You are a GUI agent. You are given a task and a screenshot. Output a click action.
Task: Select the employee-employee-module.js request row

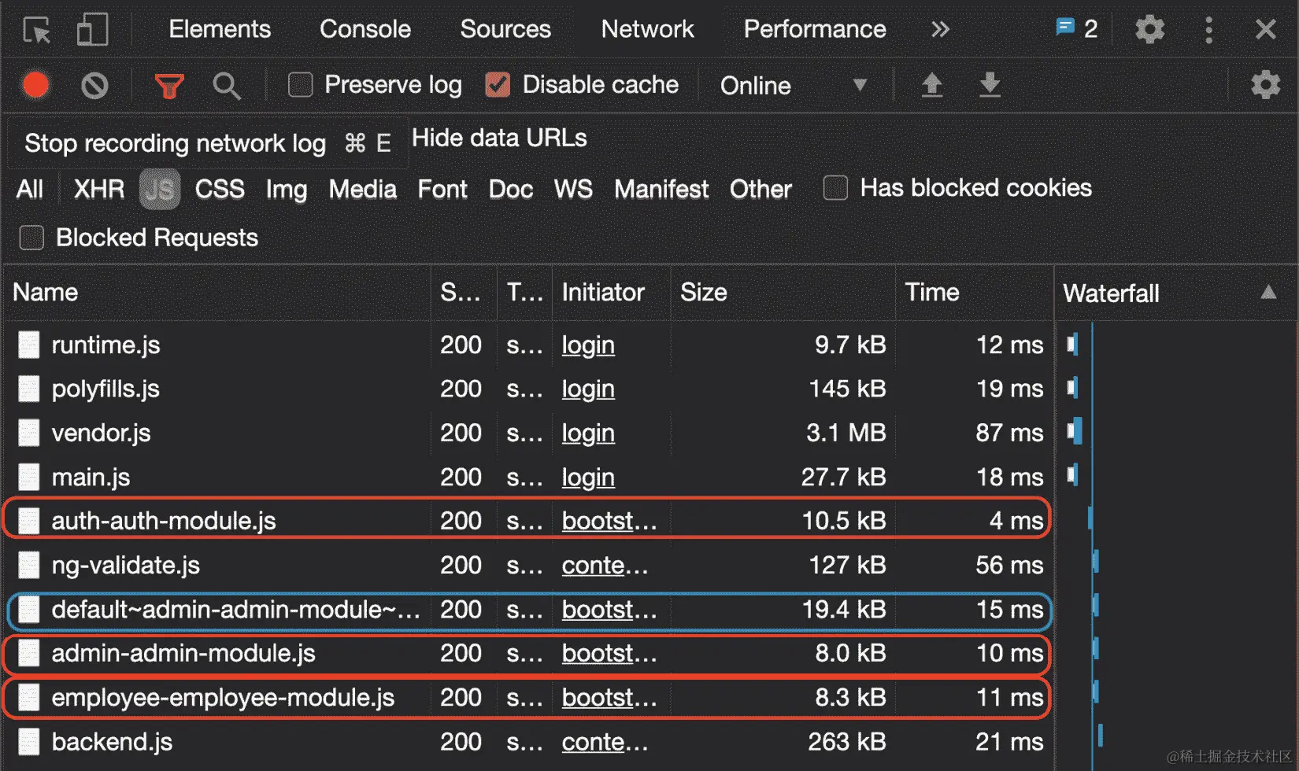point(222,697)
